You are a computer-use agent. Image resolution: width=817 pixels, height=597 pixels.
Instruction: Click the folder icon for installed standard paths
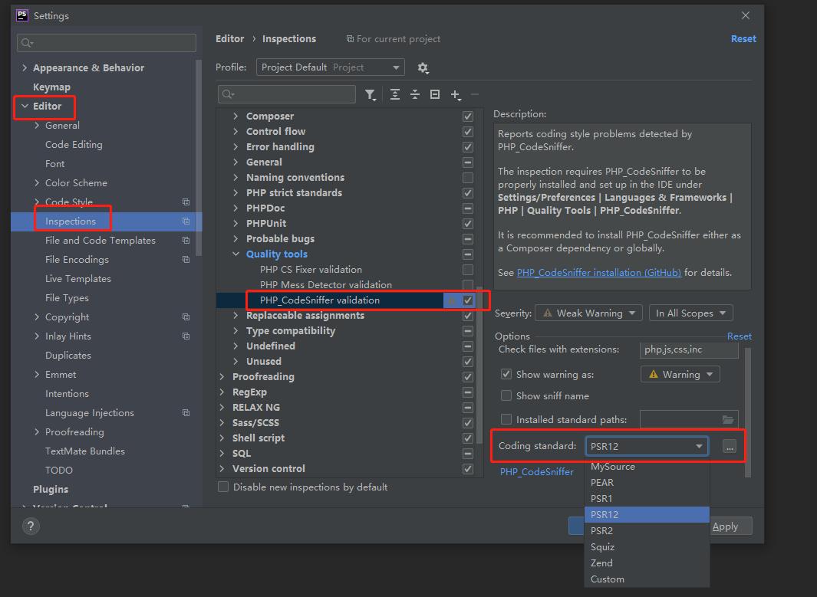point(728,419)
